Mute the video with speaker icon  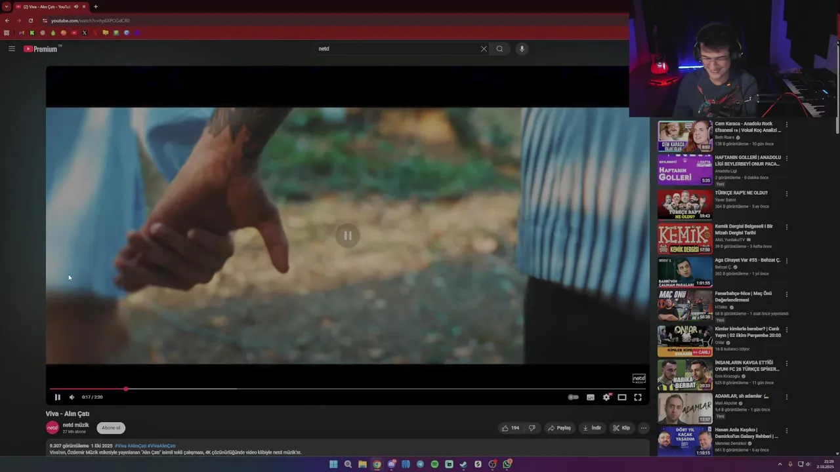tap(72, 397)
